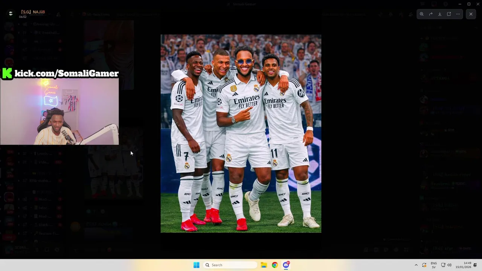Forward the image with the arrow icon

coord(431,14)
